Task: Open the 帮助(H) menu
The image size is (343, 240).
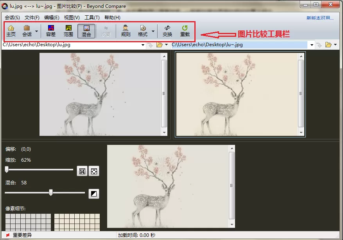Action: tap(112, 18)
